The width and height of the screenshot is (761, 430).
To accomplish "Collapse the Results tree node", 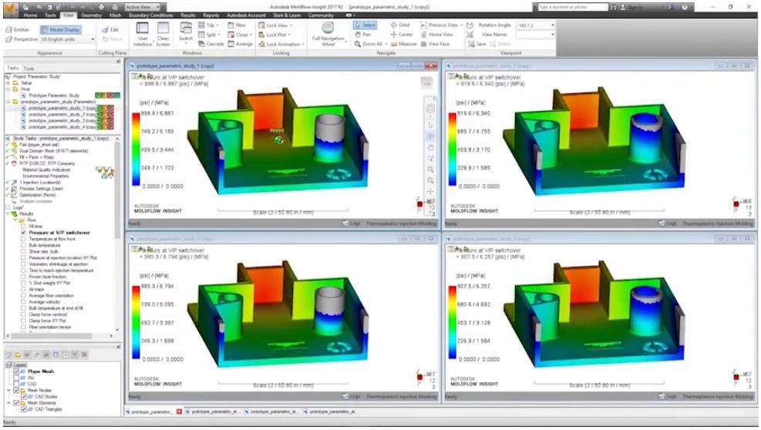I will click(8, 213).
